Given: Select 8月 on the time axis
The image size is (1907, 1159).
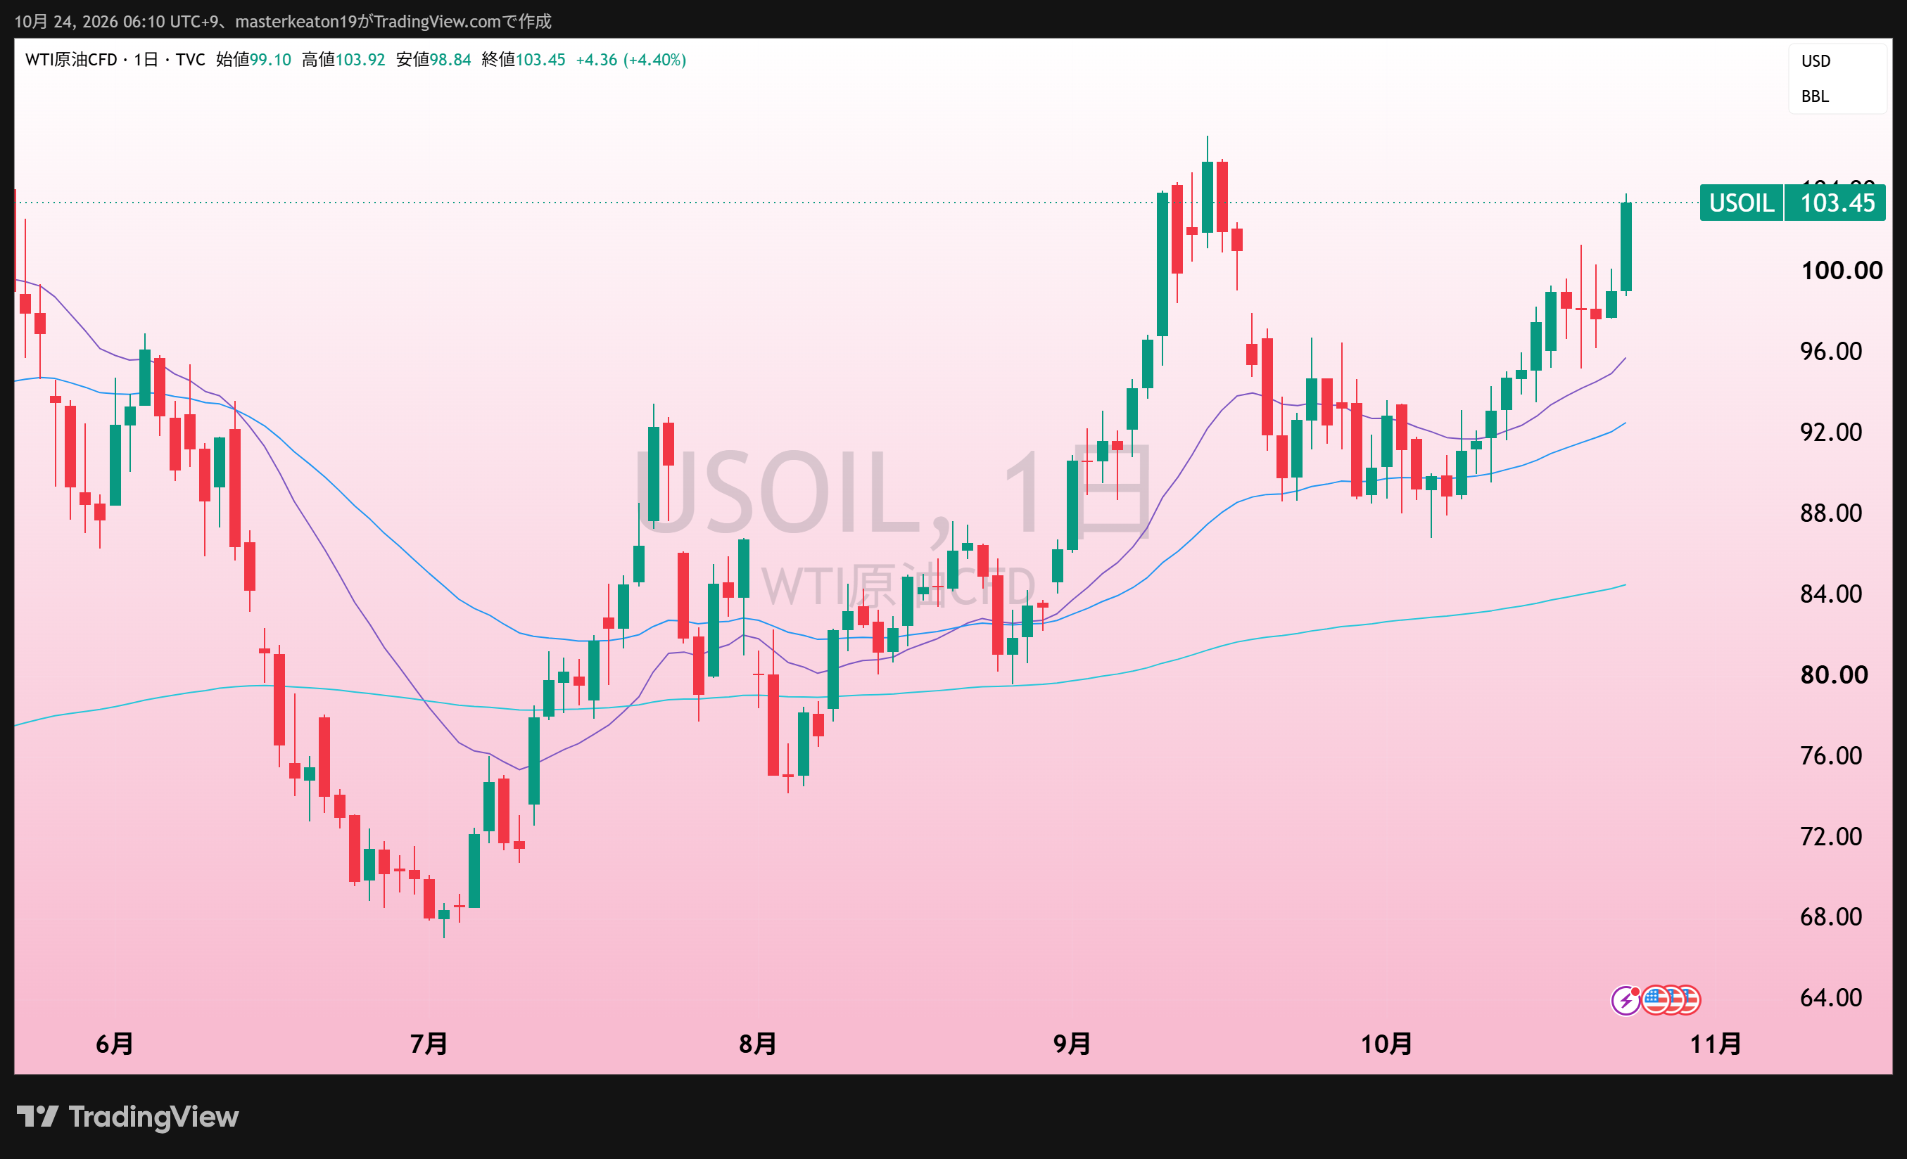Looking at the screenshot, I should tap(758, 1044).
